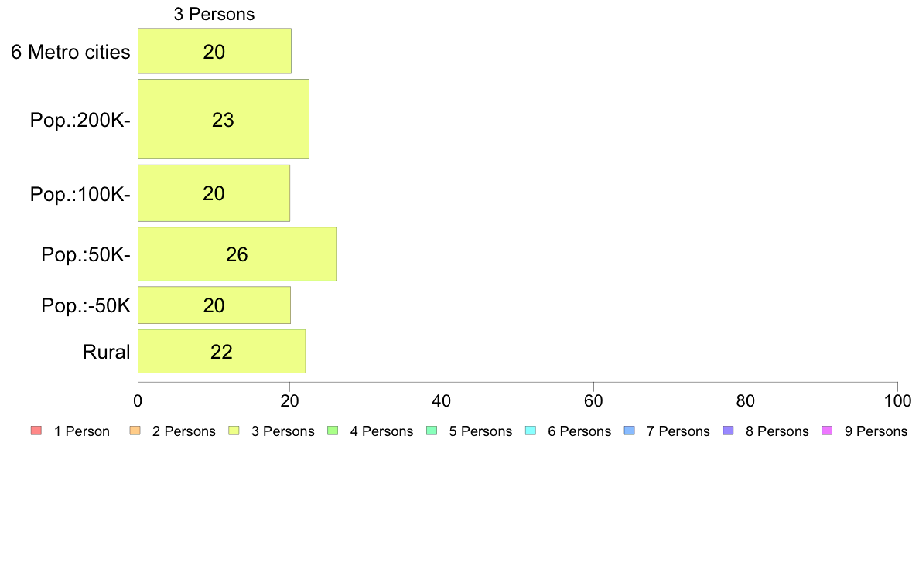Click the 100 tick label on axis
This screenshot has width=919, height=569.
[x=897, y=400]
